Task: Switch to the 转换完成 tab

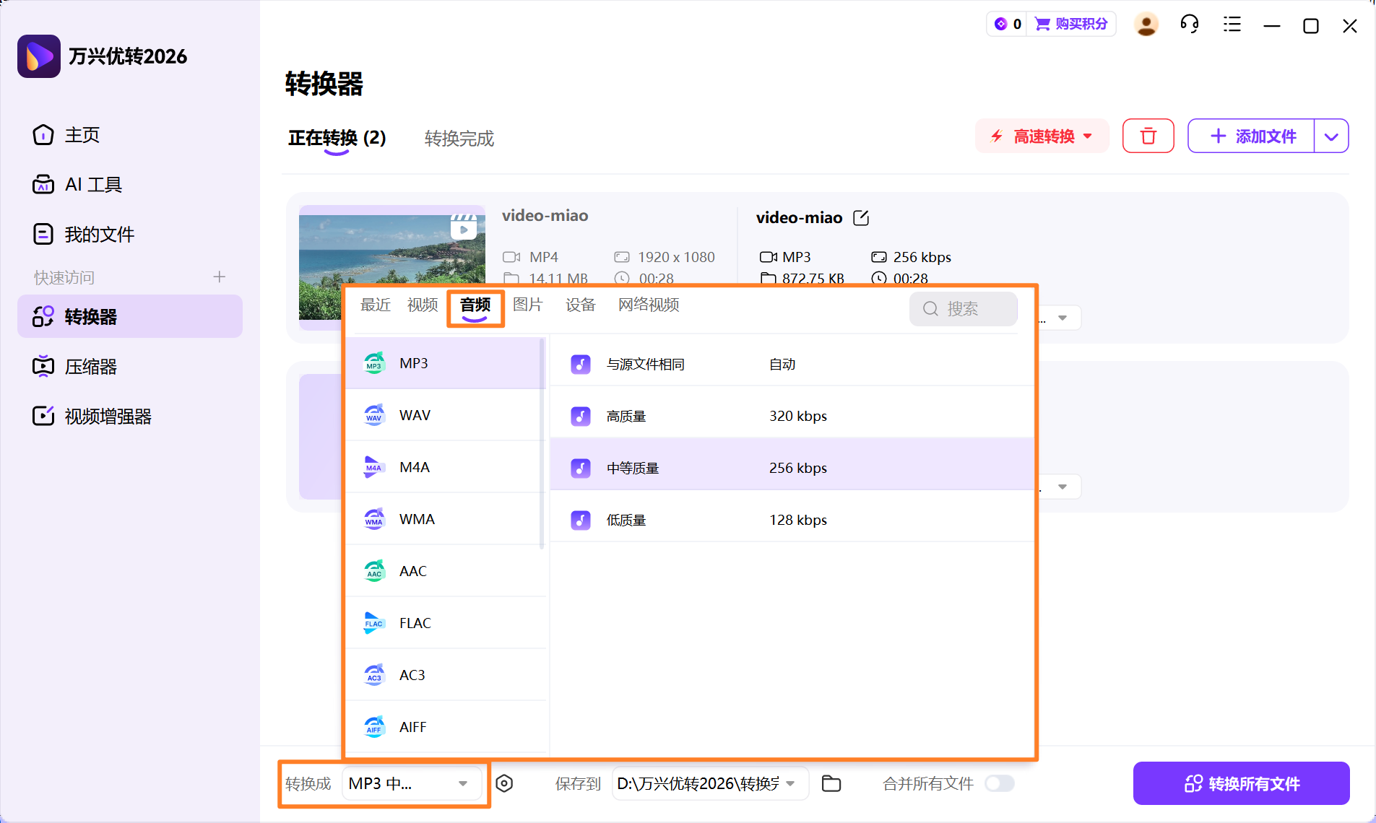Action: click(x=459, y=139)
